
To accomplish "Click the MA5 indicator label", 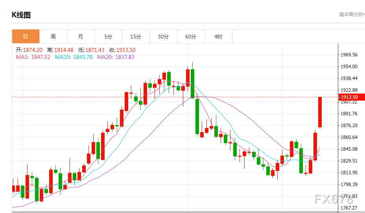I will point(33,57).
